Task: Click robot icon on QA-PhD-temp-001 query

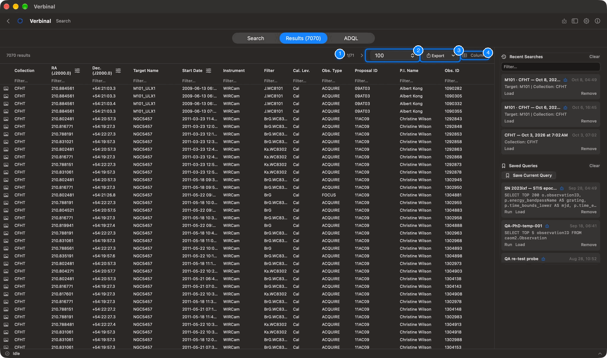Action: point(547,226)
